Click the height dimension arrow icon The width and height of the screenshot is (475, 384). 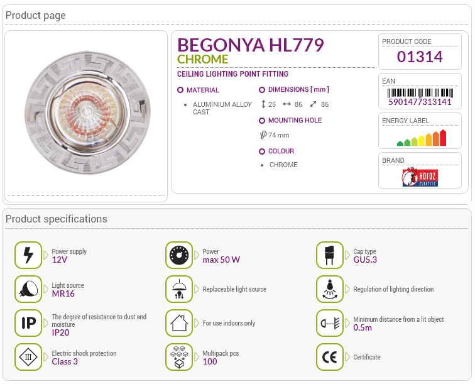point(263,104)
